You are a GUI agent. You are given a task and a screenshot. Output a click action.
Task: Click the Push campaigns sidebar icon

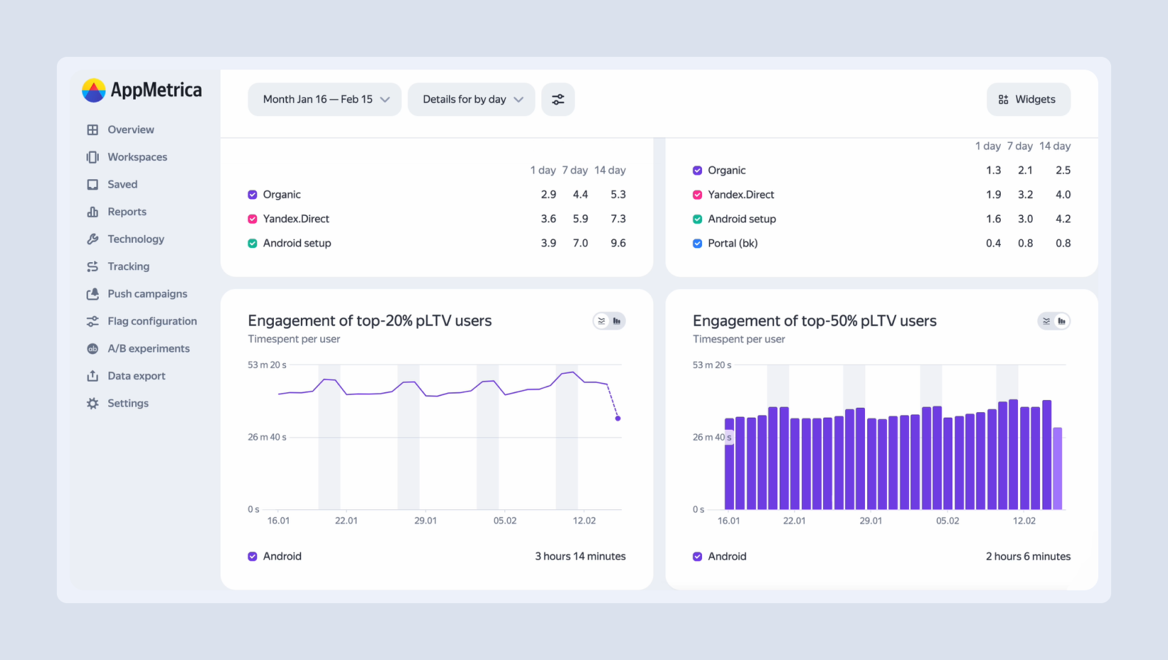tap(92, 294)
